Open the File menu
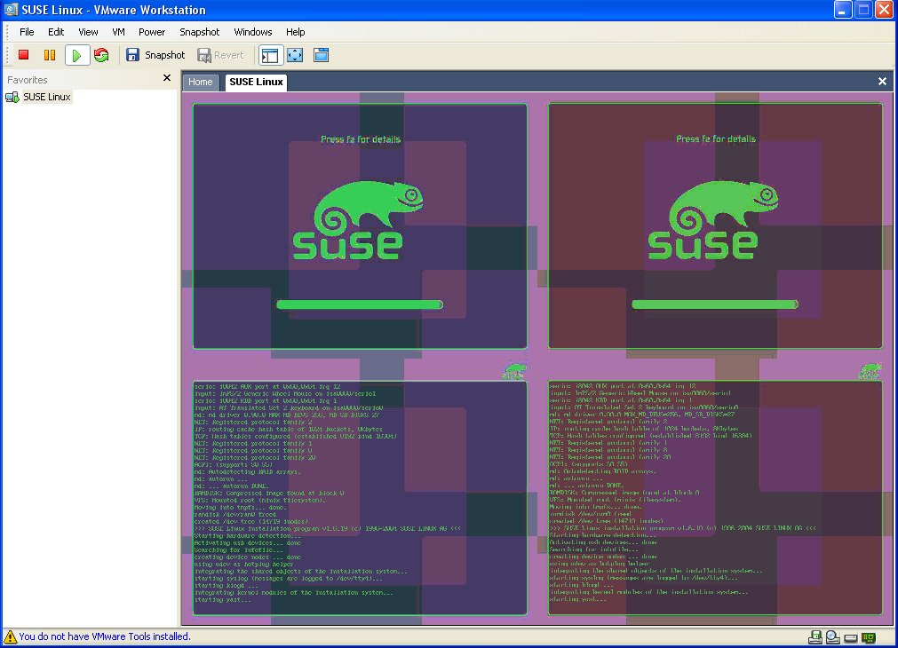Viewport: 898px width, 648px height. pos(27,32)
